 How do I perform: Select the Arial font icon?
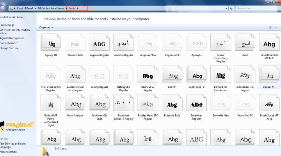pos(245,42)
